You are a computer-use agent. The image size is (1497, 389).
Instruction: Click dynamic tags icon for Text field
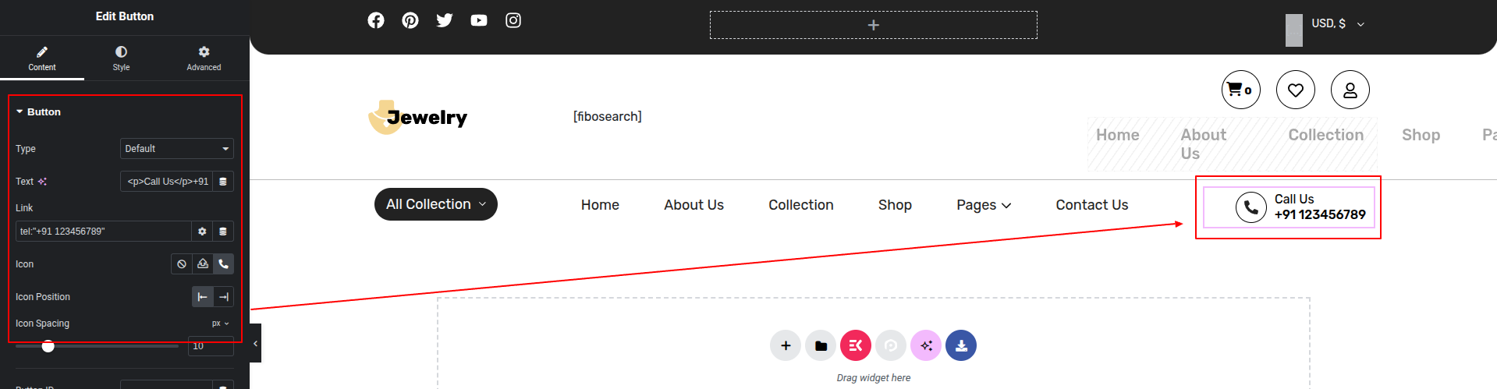click(222, 182)
